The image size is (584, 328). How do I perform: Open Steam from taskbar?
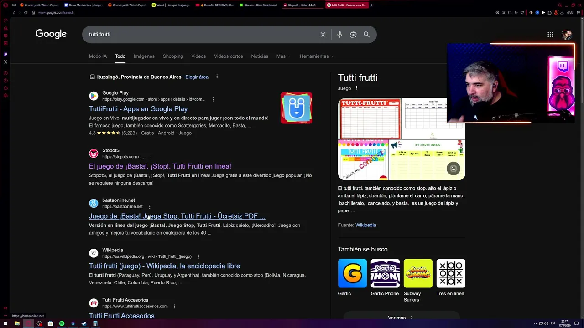coord(84,323)
